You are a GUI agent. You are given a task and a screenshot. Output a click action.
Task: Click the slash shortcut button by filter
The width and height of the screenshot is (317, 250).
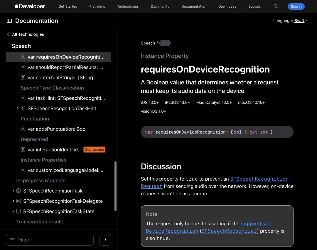[105, 240]
